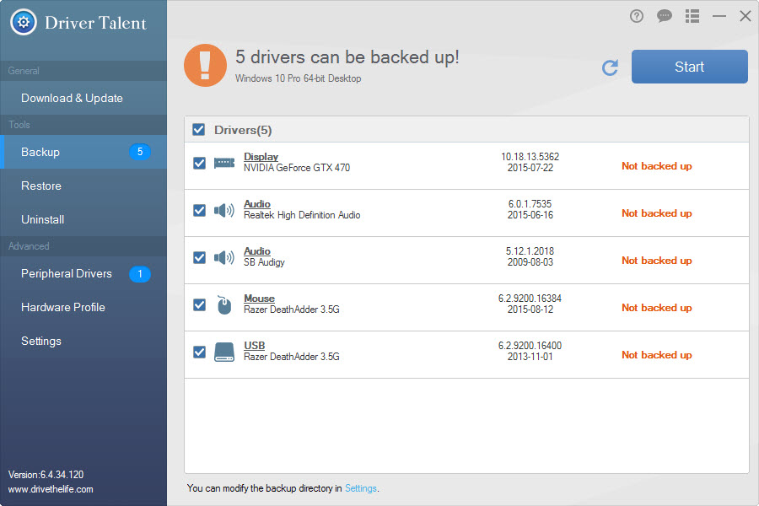Uncheck the Mouse Razer DeathAdder checkbox
This screenshot has width=759, height=506.
pos(199,304)
